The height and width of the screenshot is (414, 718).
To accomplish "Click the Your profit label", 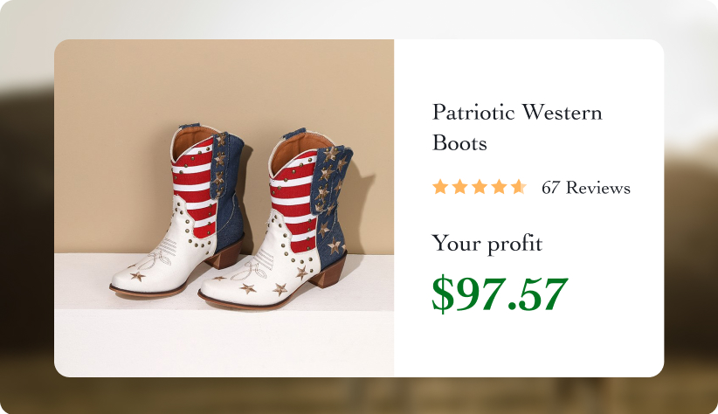I will point(487,244).
